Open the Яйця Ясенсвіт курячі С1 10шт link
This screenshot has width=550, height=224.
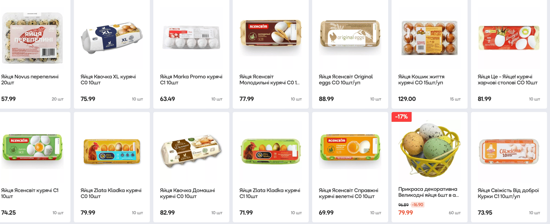(x=30, y=193)
